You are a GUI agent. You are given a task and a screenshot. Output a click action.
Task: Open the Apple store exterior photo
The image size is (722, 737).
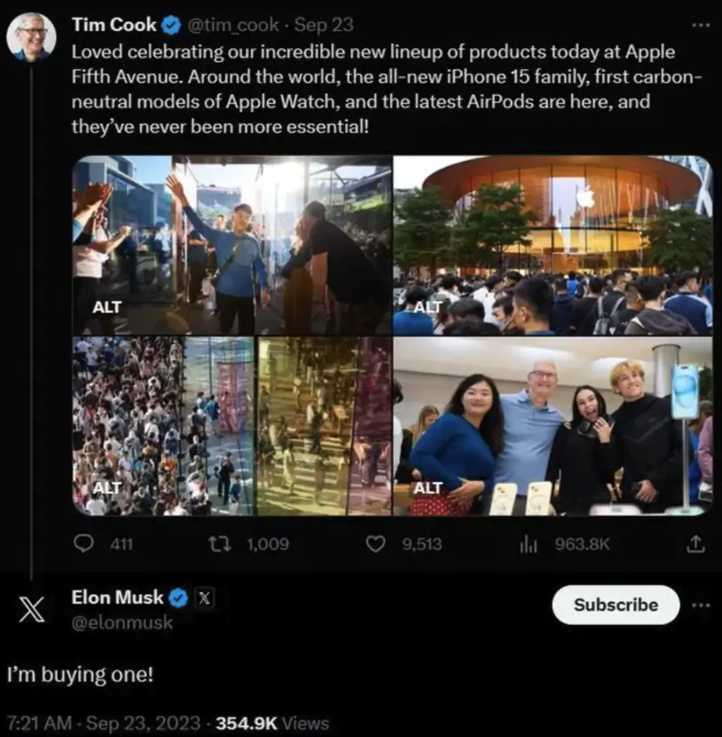[x=552, y=244]
